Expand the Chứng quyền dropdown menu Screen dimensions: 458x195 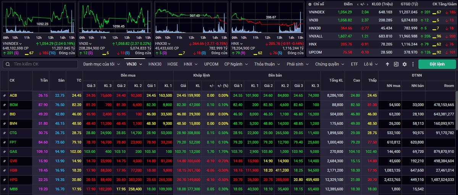pyautogui.click(x=330, y=64)
